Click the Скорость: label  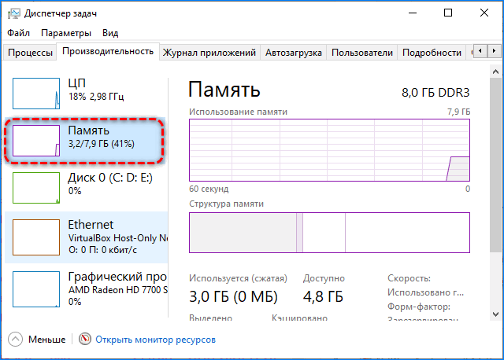pyautogui.click(x=409, y=278)
